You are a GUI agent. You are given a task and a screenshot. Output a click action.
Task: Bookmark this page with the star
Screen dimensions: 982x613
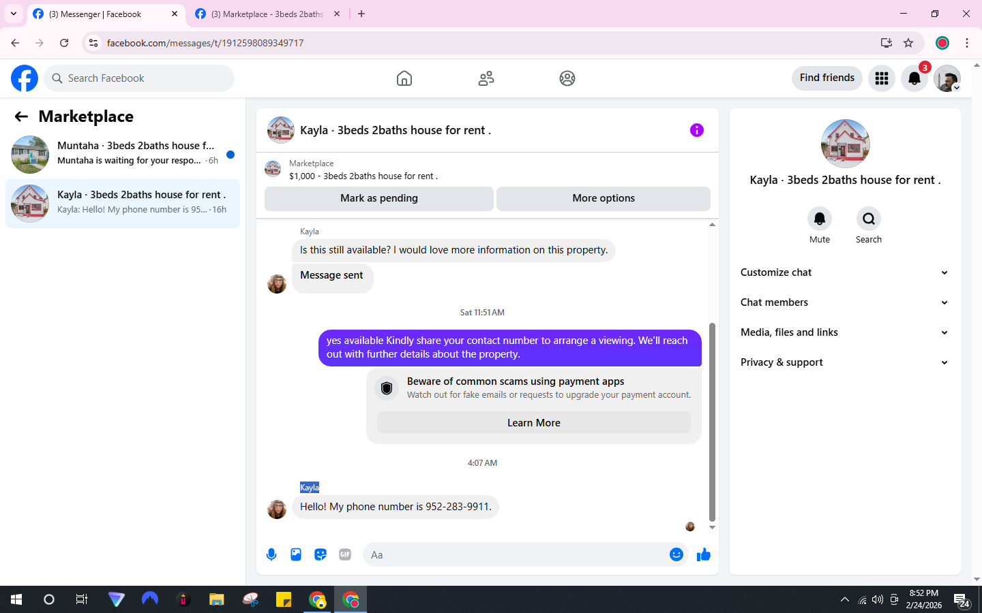coord(908,43)
